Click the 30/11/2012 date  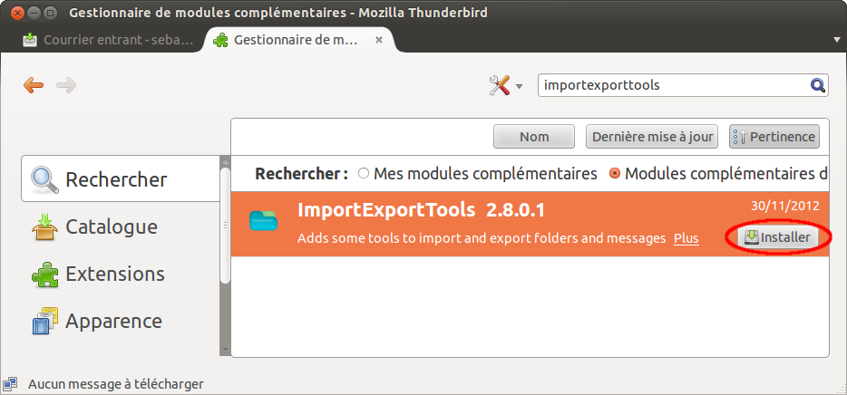784,206
